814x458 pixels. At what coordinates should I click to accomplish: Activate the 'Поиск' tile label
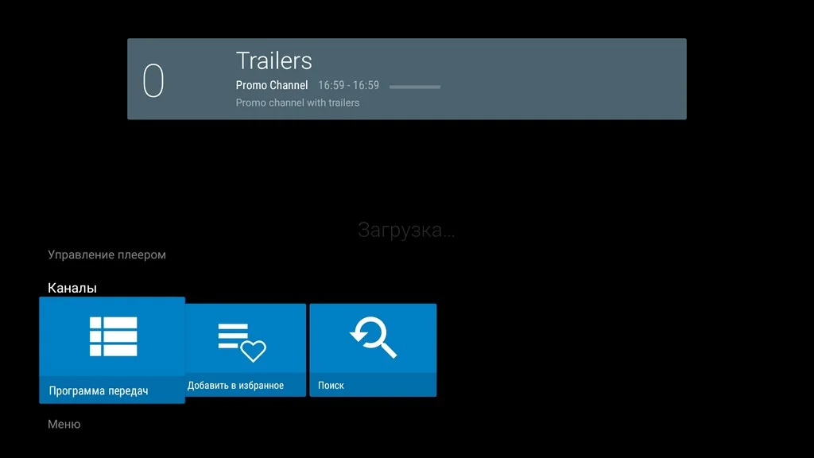[331, 386]
